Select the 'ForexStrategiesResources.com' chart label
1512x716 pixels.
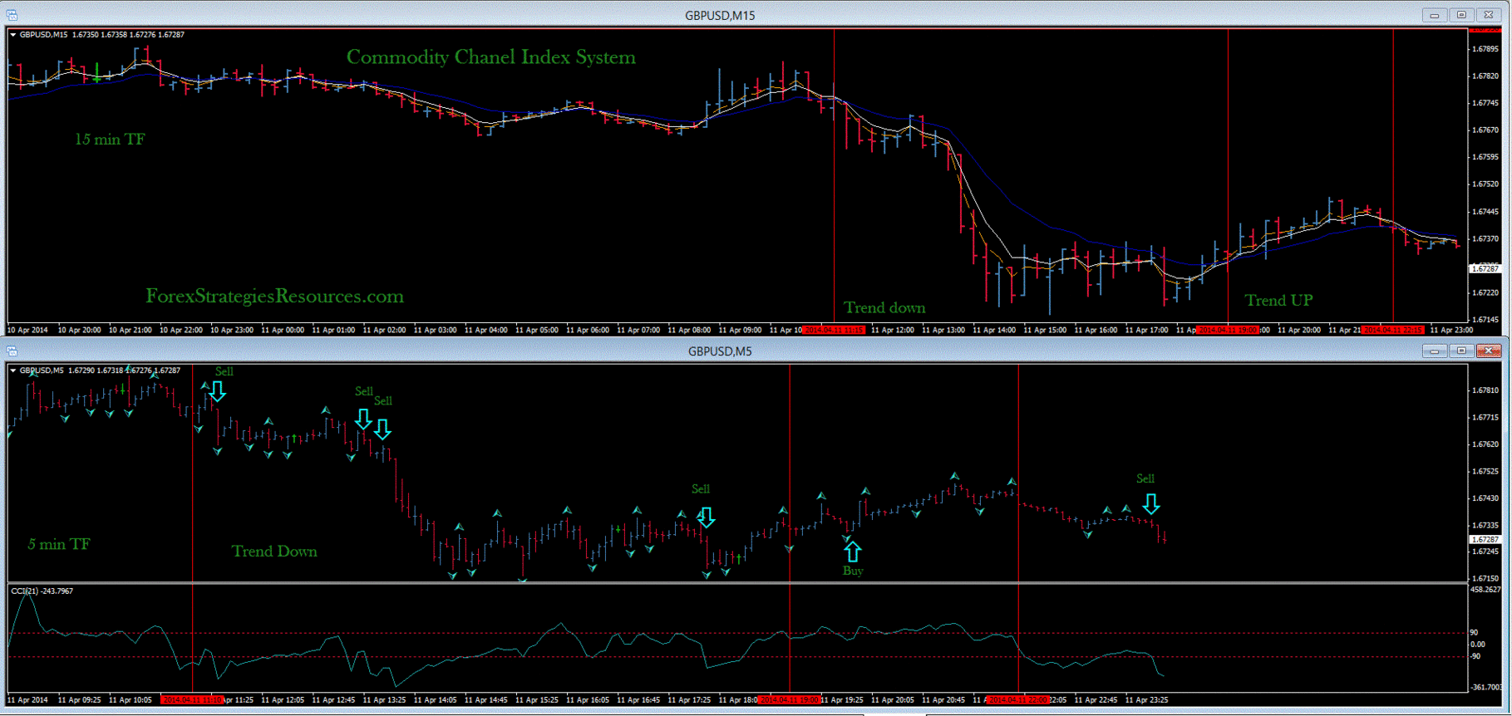[x=274, y=297]
